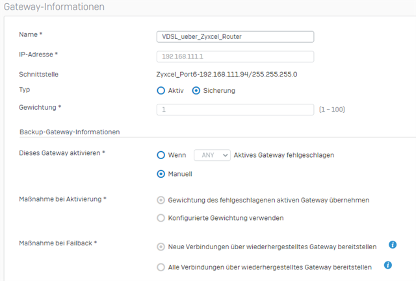Image resolution: width=416 pixels, height=281 pixels.
Task: Open info icon for Alle Verbindungen option
Action: click(388, 265)
